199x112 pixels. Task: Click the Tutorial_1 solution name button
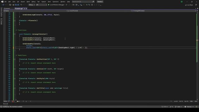tap(100, 2)
